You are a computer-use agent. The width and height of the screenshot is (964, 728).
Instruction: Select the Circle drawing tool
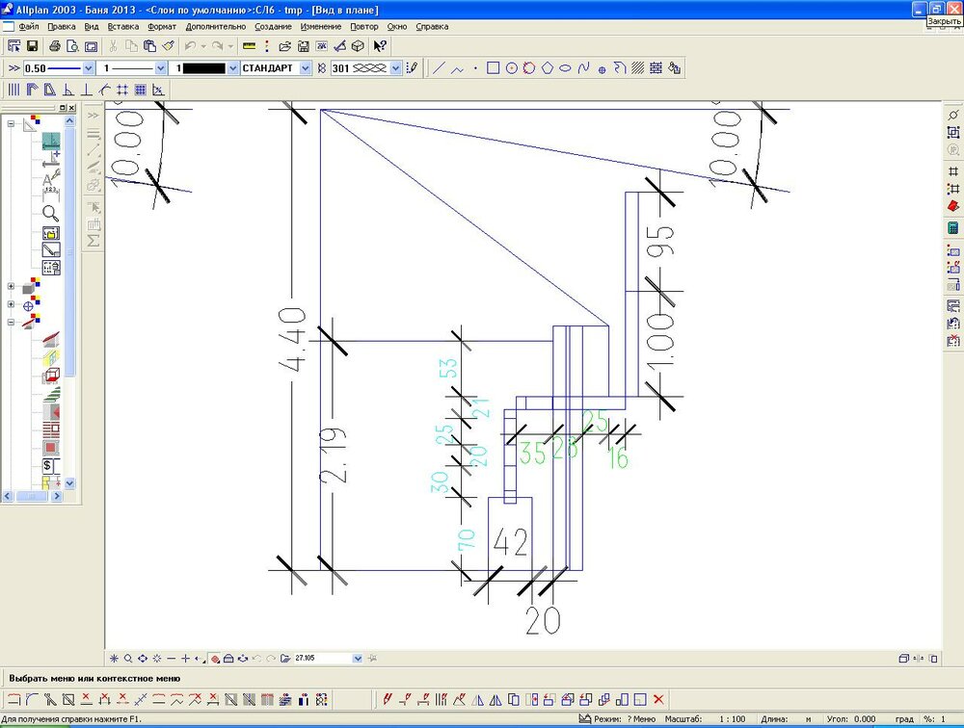tap(511, 68)
